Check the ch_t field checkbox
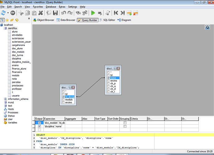This screenshot has width=214, height=155. 108,91
